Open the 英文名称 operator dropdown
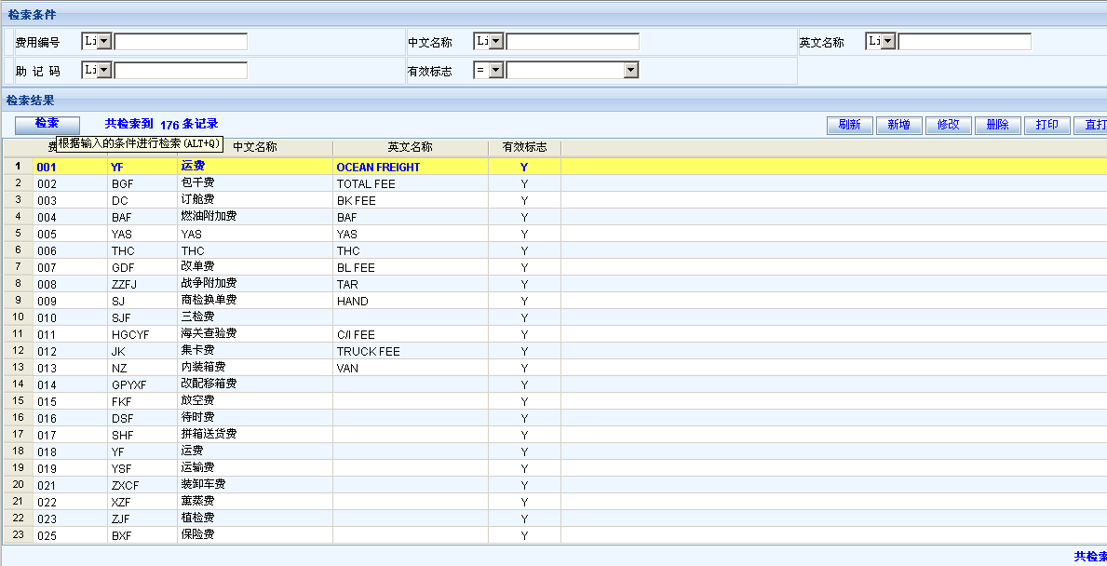This screenshot has width=1107, height=566. click(x=887, y=41)
